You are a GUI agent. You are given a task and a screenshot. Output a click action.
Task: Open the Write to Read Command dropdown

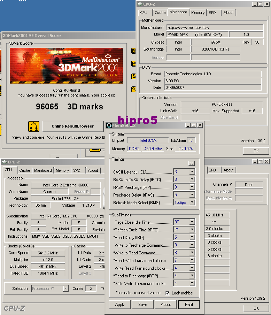(x=192, y=253)
